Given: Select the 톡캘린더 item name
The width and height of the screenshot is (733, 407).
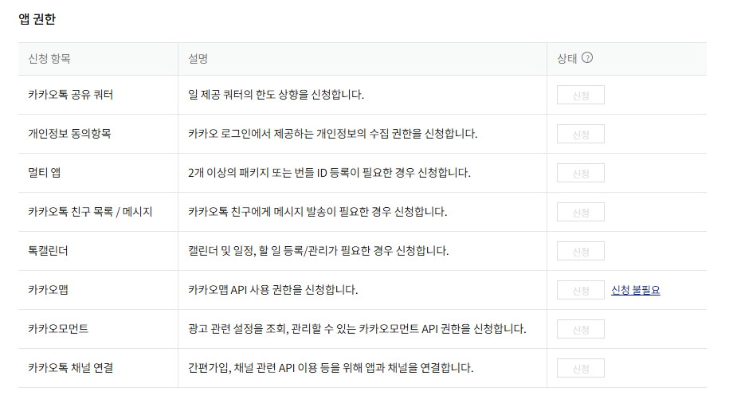Looking at the screenshot, I should tap(48, 250).
